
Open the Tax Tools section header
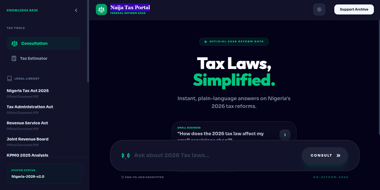pos(16,28)
